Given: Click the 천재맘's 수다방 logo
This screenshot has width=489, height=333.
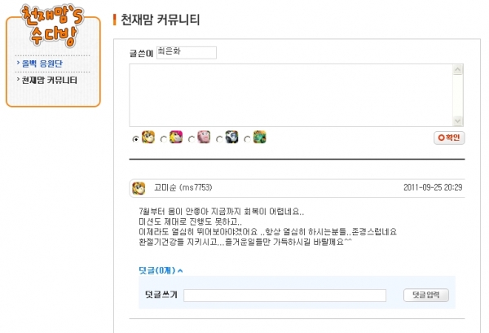Looking at the screenshot, I should click(51, 28).
